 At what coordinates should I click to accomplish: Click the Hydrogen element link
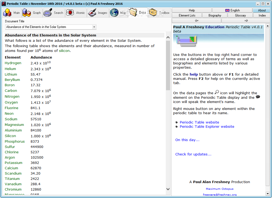pyautogui.click(x=13, y=63)
